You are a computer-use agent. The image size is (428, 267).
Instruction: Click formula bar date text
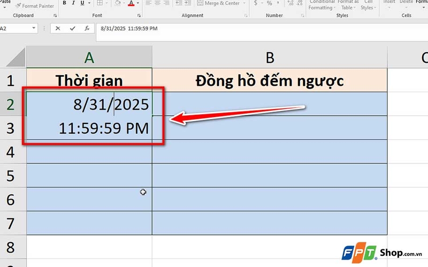click(x=129, y=28)
